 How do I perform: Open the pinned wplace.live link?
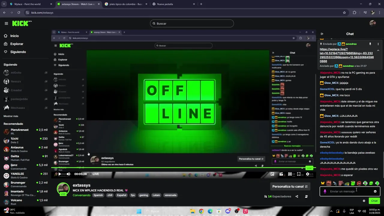click(x=347, y=55)
